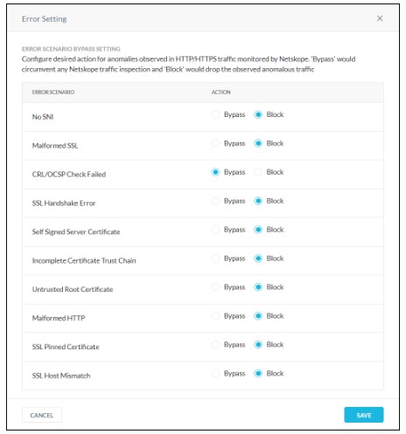Choose Bypass for Self Signed Server Certificate

215,230
